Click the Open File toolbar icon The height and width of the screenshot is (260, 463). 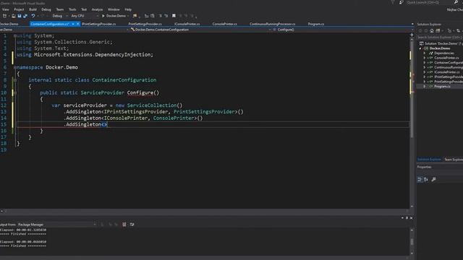point(14,16)
